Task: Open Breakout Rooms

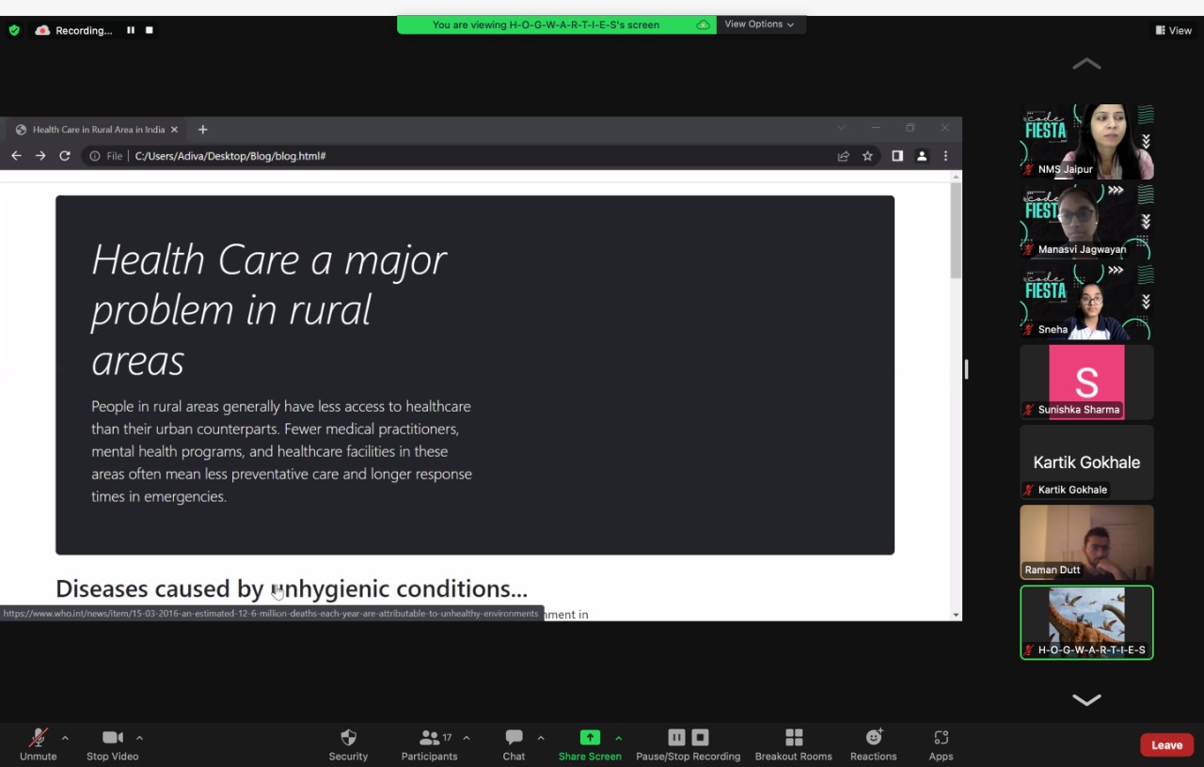Action: (793, 744)
